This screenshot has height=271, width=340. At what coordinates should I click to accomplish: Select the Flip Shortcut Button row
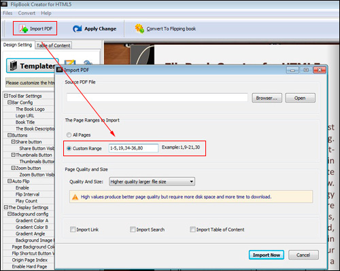point(29,253)
